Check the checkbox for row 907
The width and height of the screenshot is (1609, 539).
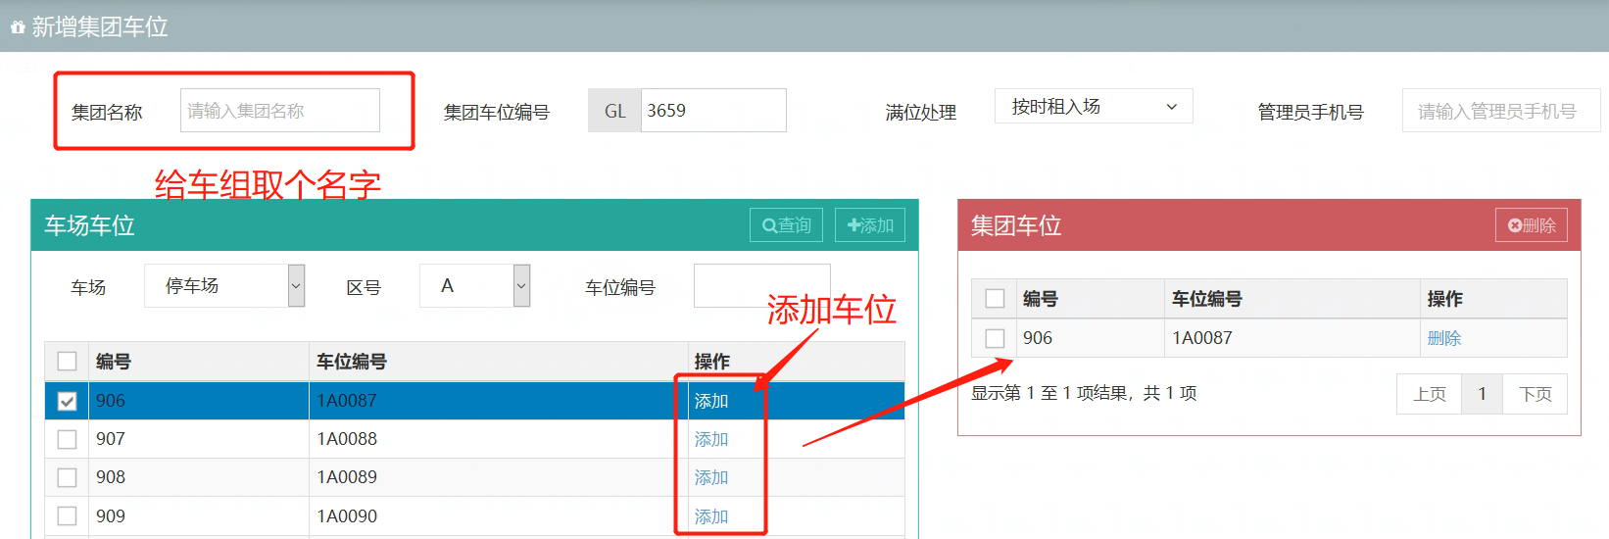(x=67, y=439)
